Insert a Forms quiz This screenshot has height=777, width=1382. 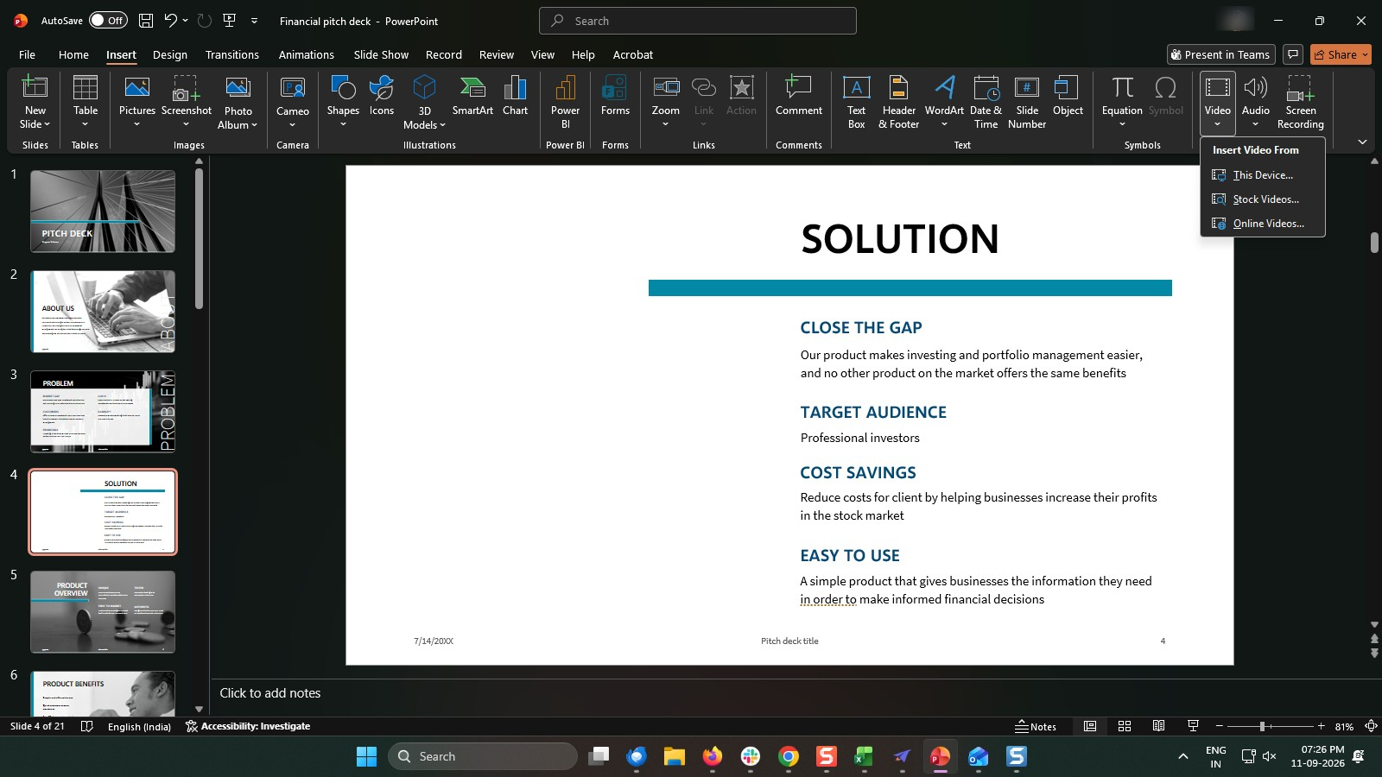point(615,96)
